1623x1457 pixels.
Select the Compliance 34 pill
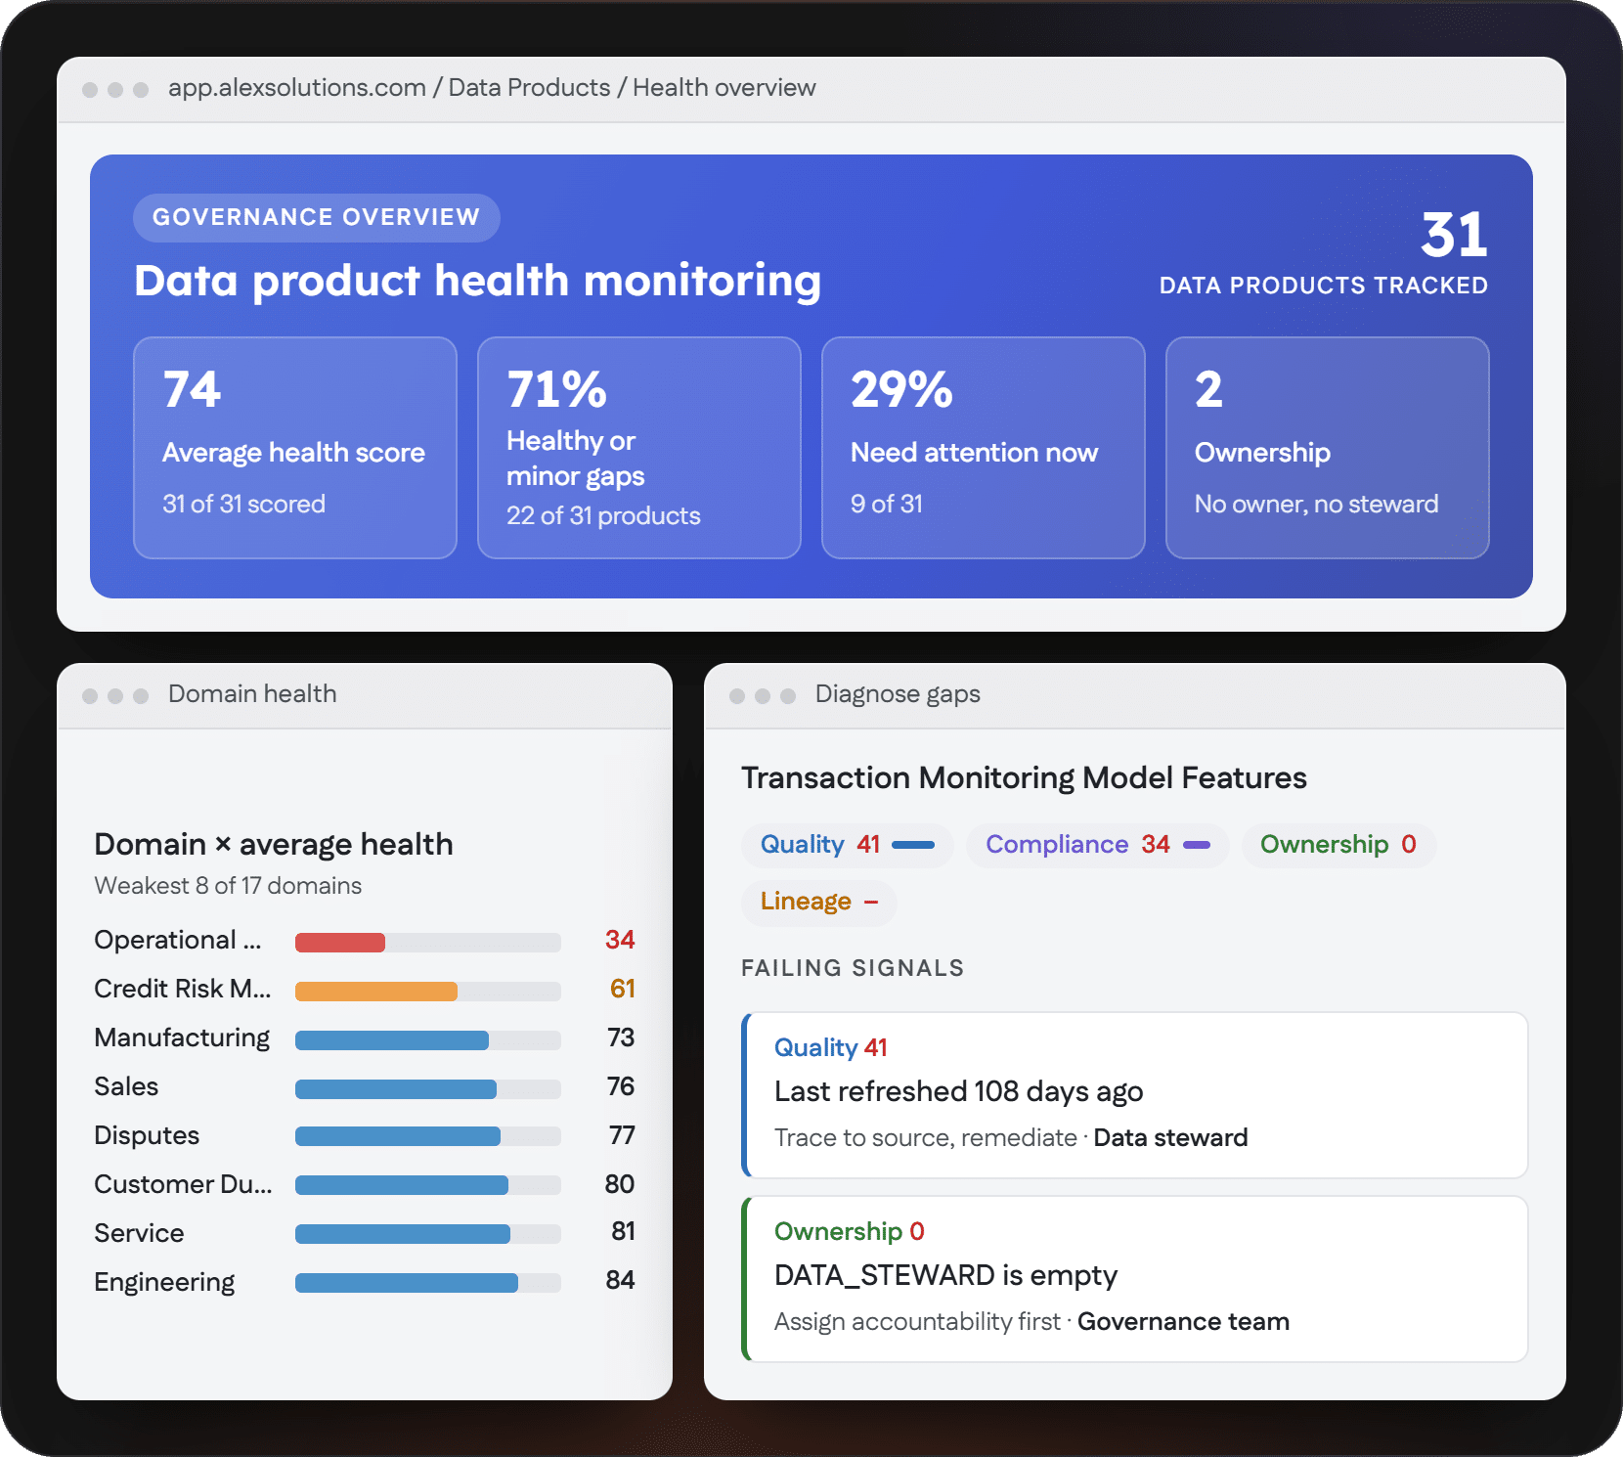click(x=1098, y=845)
